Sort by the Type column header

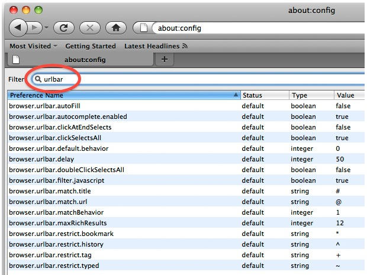click(311, 95)
